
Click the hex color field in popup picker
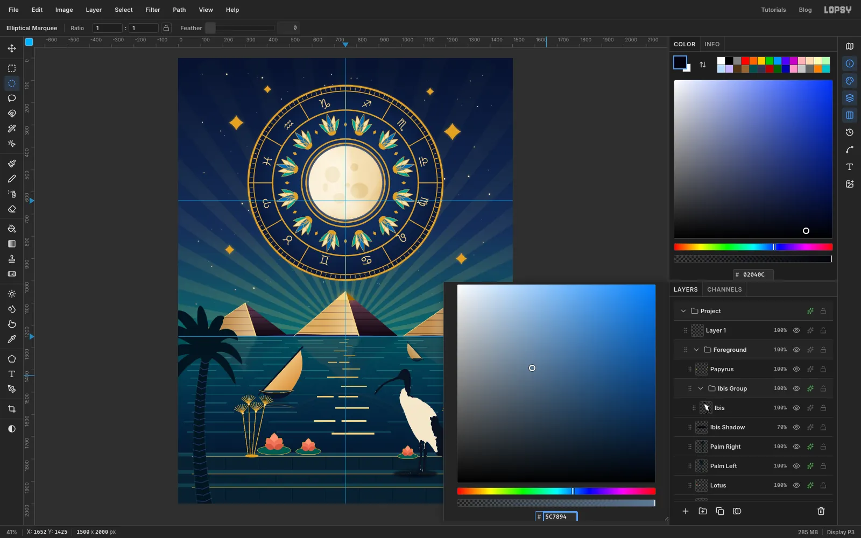(560, 516)
